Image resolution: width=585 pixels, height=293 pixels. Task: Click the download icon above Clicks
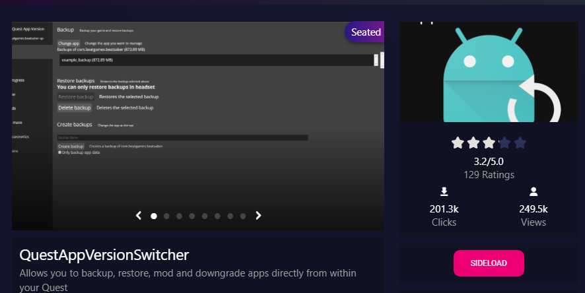tap(444, 191)
